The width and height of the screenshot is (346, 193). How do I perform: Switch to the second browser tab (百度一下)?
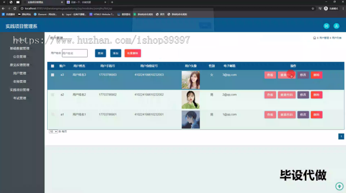tap(86, 2)
